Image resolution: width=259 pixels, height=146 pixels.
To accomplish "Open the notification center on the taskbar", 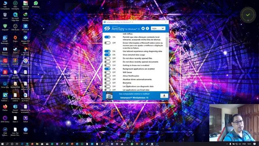I will (x=255, y=144).
